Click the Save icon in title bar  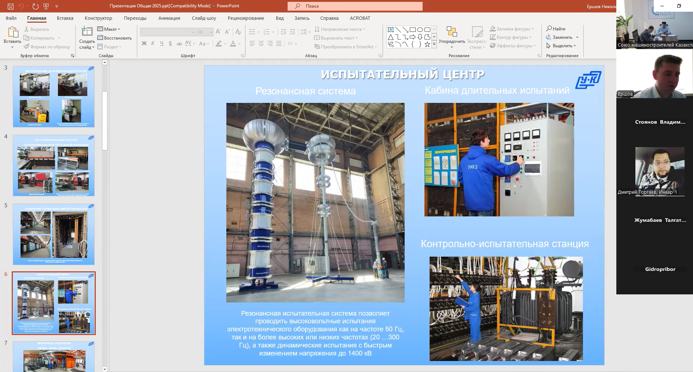click(x=11, y=6)
